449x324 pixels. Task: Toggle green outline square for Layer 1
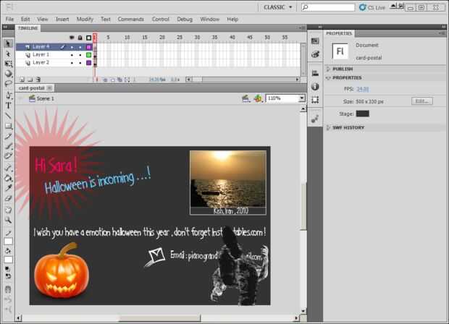pyautogui.click(x=89, y=55)
